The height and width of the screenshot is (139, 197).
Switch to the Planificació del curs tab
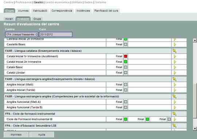[106, 11]
